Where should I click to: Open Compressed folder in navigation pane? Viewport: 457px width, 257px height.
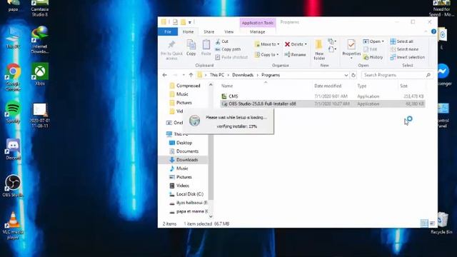pos(188,86)
